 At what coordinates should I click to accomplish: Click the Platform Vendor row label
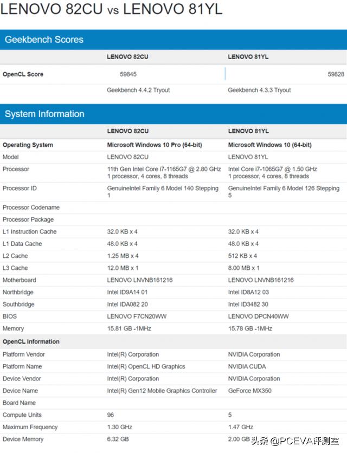click(24, 354)
